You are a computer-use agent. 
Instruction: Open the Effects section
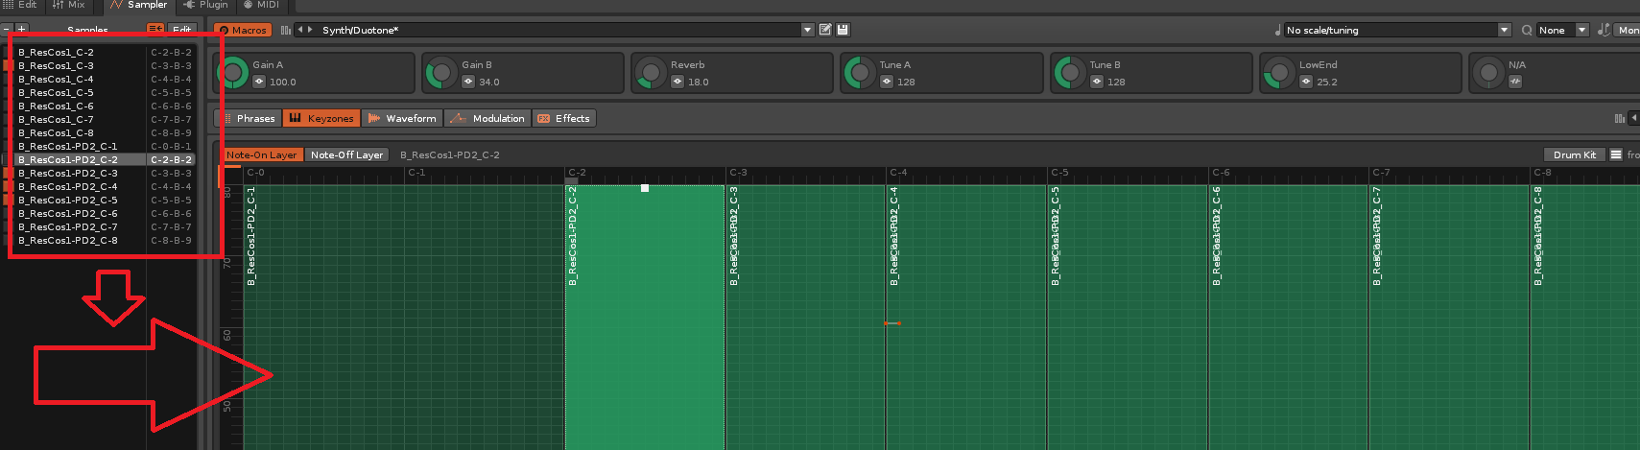coord(564,118)
